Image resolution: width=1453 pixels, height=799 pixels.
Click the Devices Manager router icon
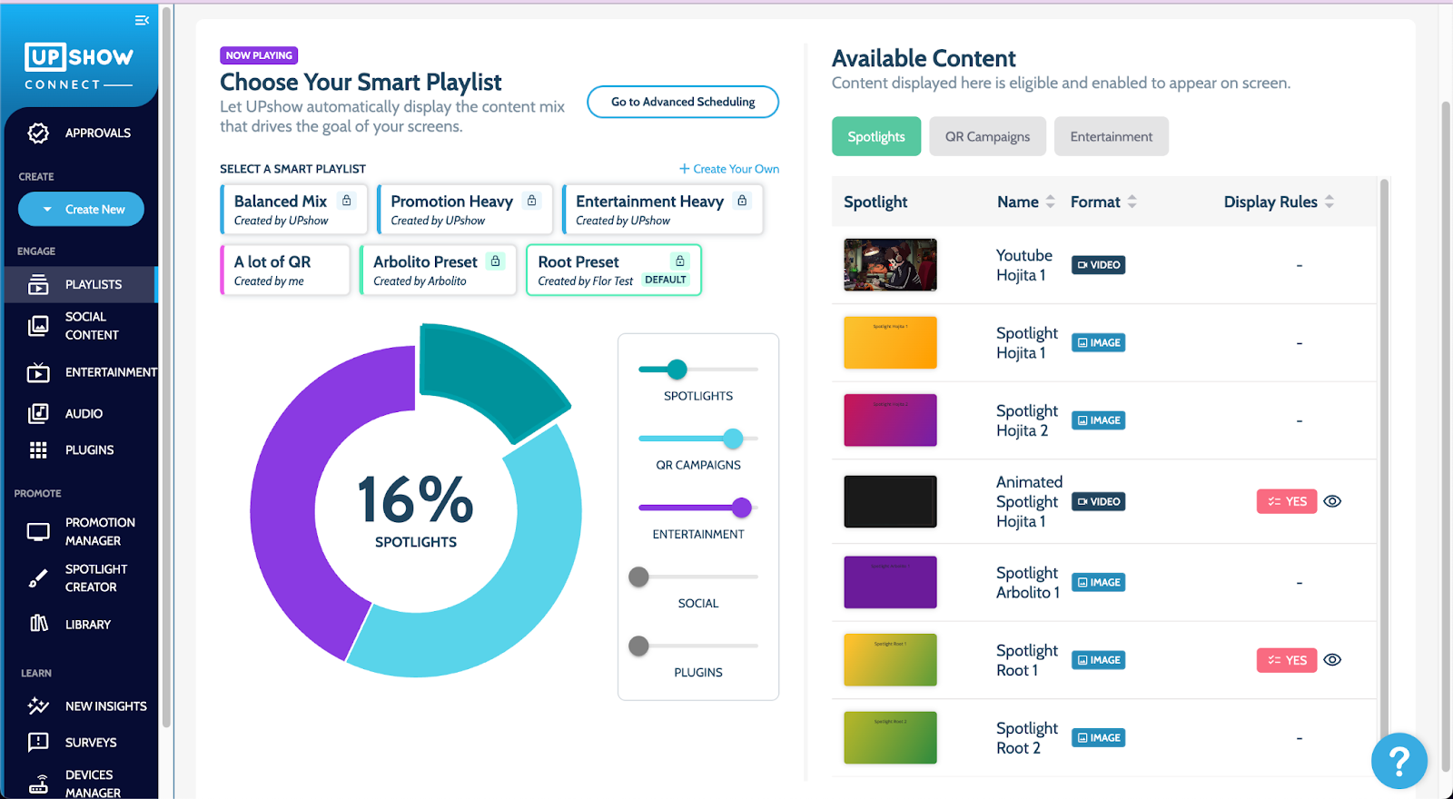(38, 784)
